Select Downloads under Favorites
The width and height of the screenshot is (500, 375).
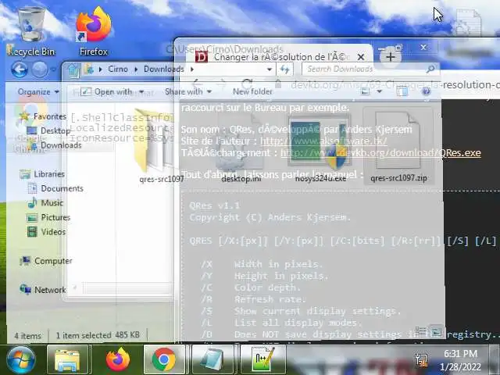(54, 145)
